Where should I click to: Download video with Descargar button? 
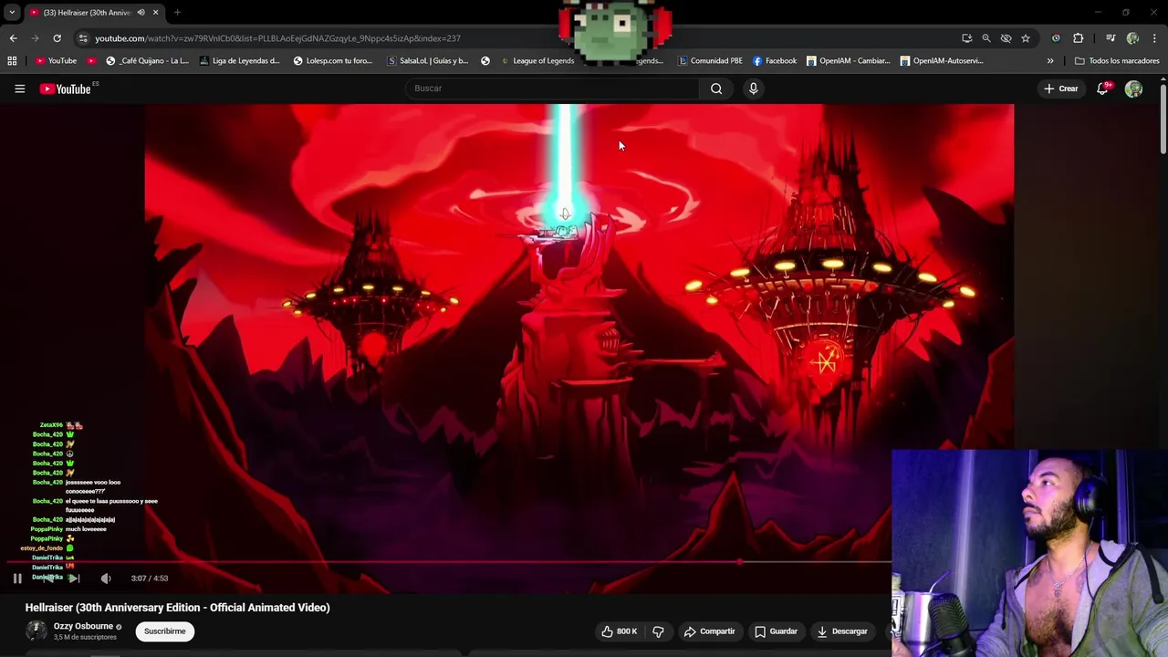[x=841, y=631]
